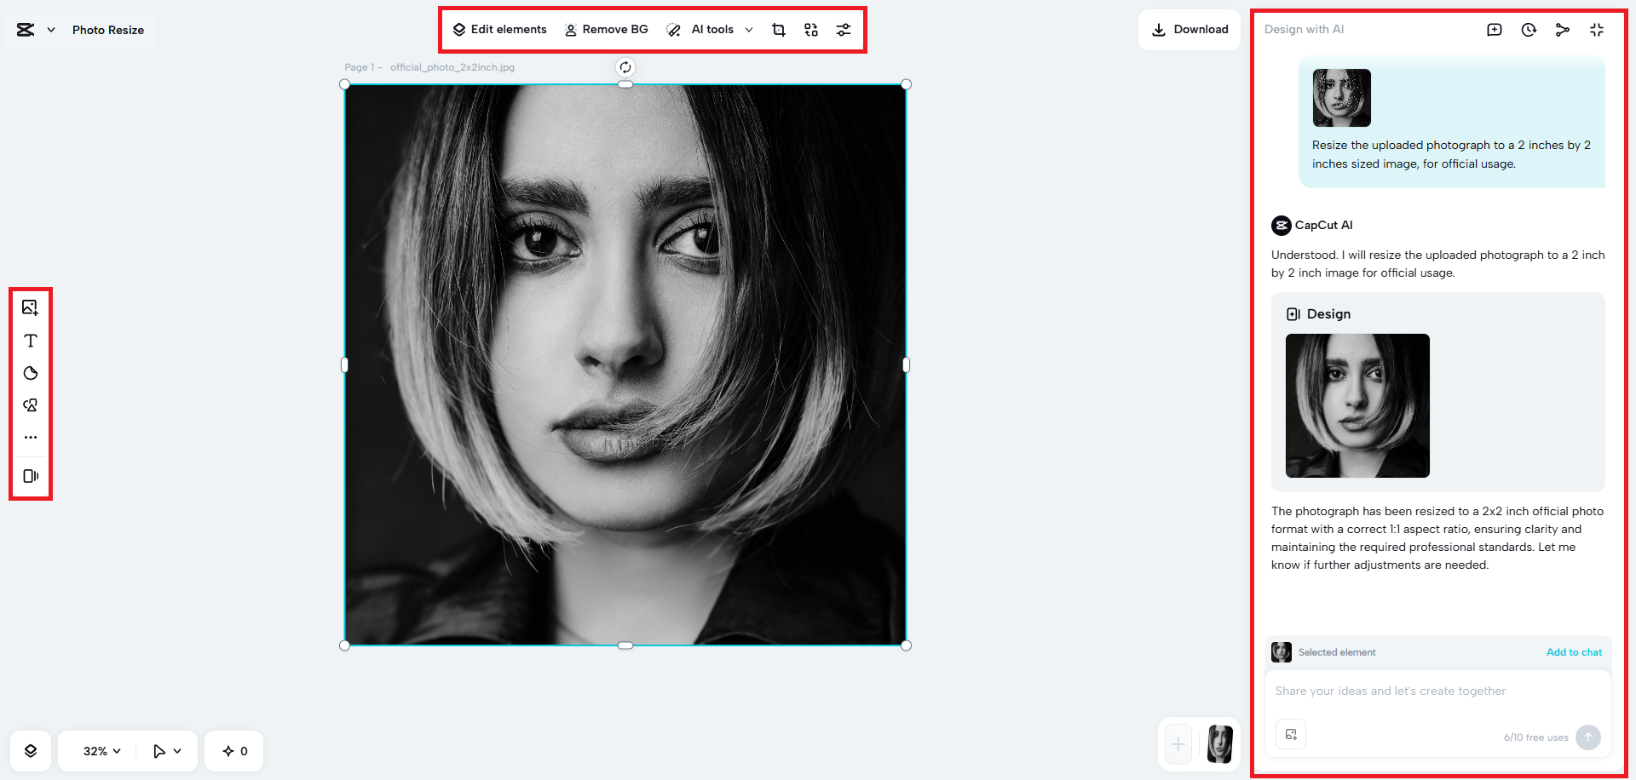The width and height of the screenshot is (1636, 780).
Task: Click the replace image icon in toolbar
Action: pos(811,30)
